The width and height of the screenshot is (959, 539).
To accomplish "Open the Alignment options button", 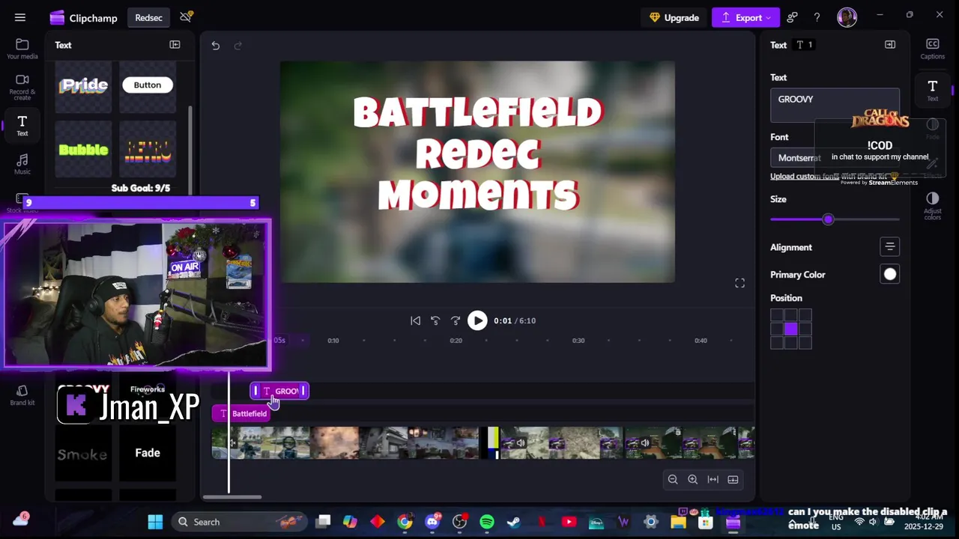I will (x=889, y=246).
